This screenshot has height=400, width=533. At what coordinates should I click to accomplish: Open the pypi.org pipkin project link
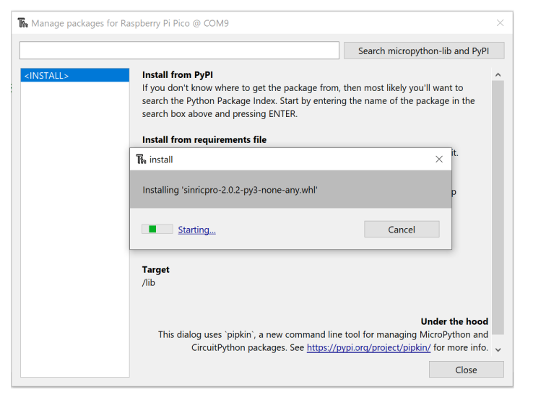pyautogui.click(x=368, y=347)
